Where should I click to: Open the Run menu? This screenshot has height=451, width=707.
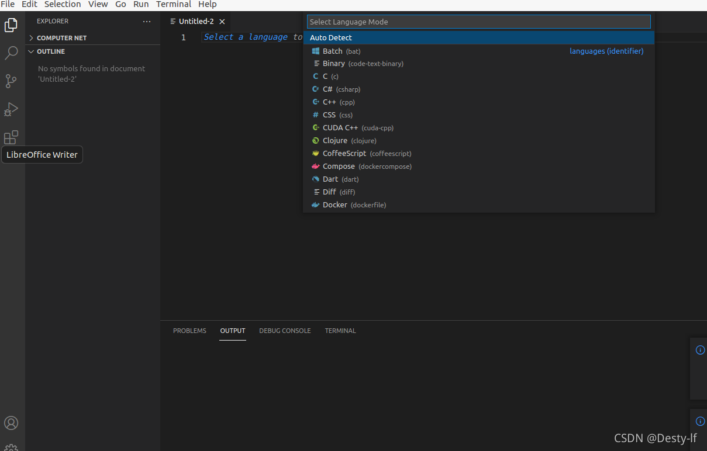[x=141, y=4]
